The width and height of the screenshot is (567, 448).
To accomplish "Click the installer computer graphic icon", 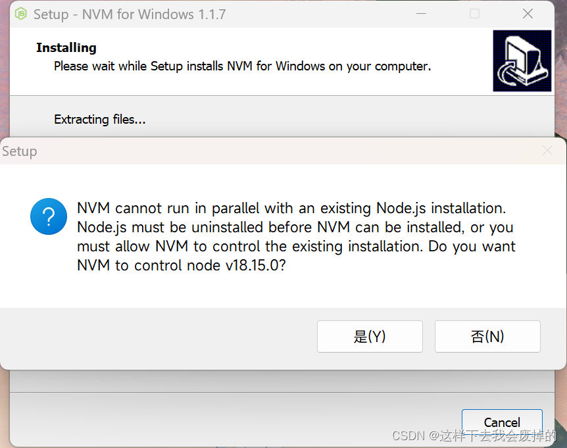I will [522, 61].
